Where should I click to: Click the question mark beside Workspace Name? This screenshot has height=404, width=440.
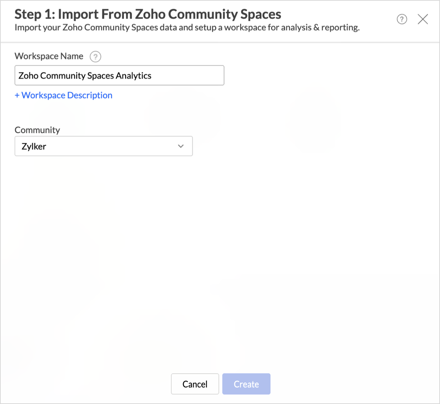pyautogui.click(x=95, y=57)
